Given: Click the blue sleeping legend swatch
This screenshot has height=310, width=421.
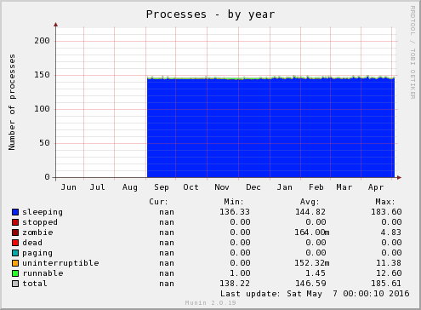Looking at the screenshot, I should click(x=15, y=212).
